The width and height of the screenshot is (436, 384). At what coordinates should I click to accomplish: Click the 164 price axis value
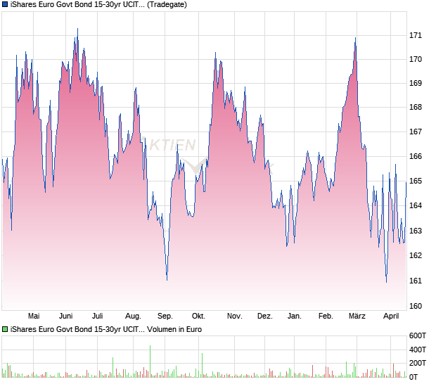[x=416, y=205]
